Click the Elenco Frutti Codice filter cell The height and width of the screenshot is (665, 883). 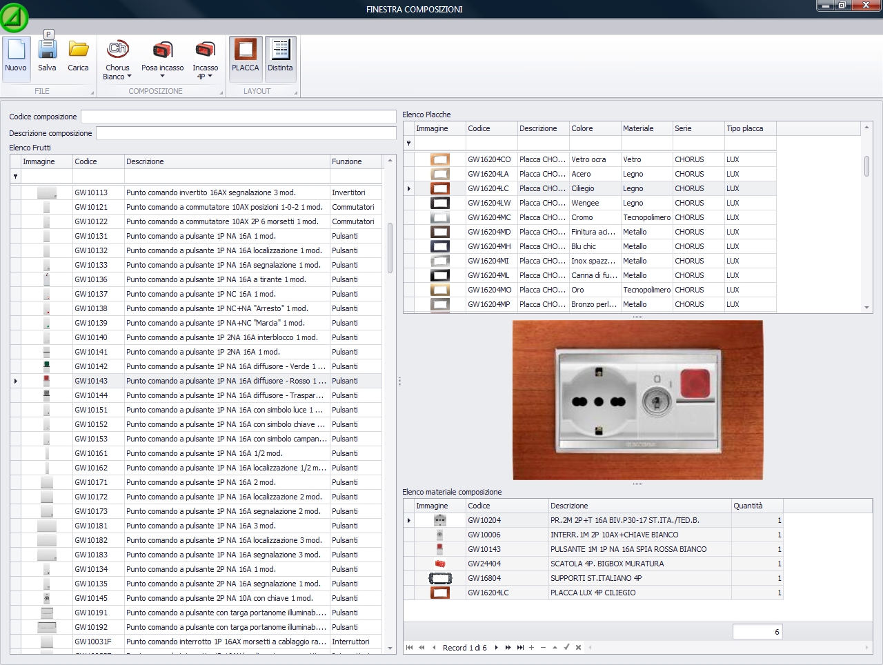tap(99, 176)
